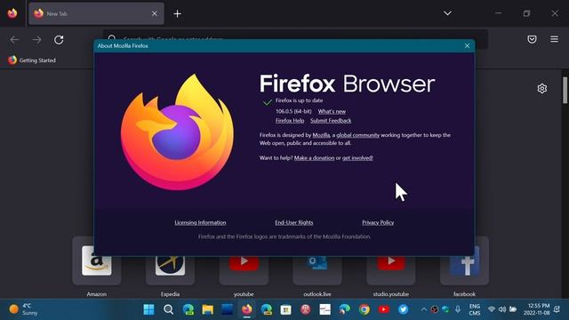Screen dimensions: 569x320
Task: Open the Firefox application menu
Action: coord(554,39)
